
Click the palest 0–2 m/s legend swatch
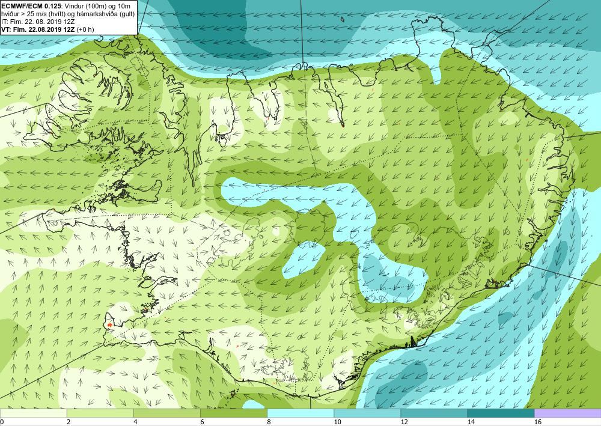click(x=33, y=413)
